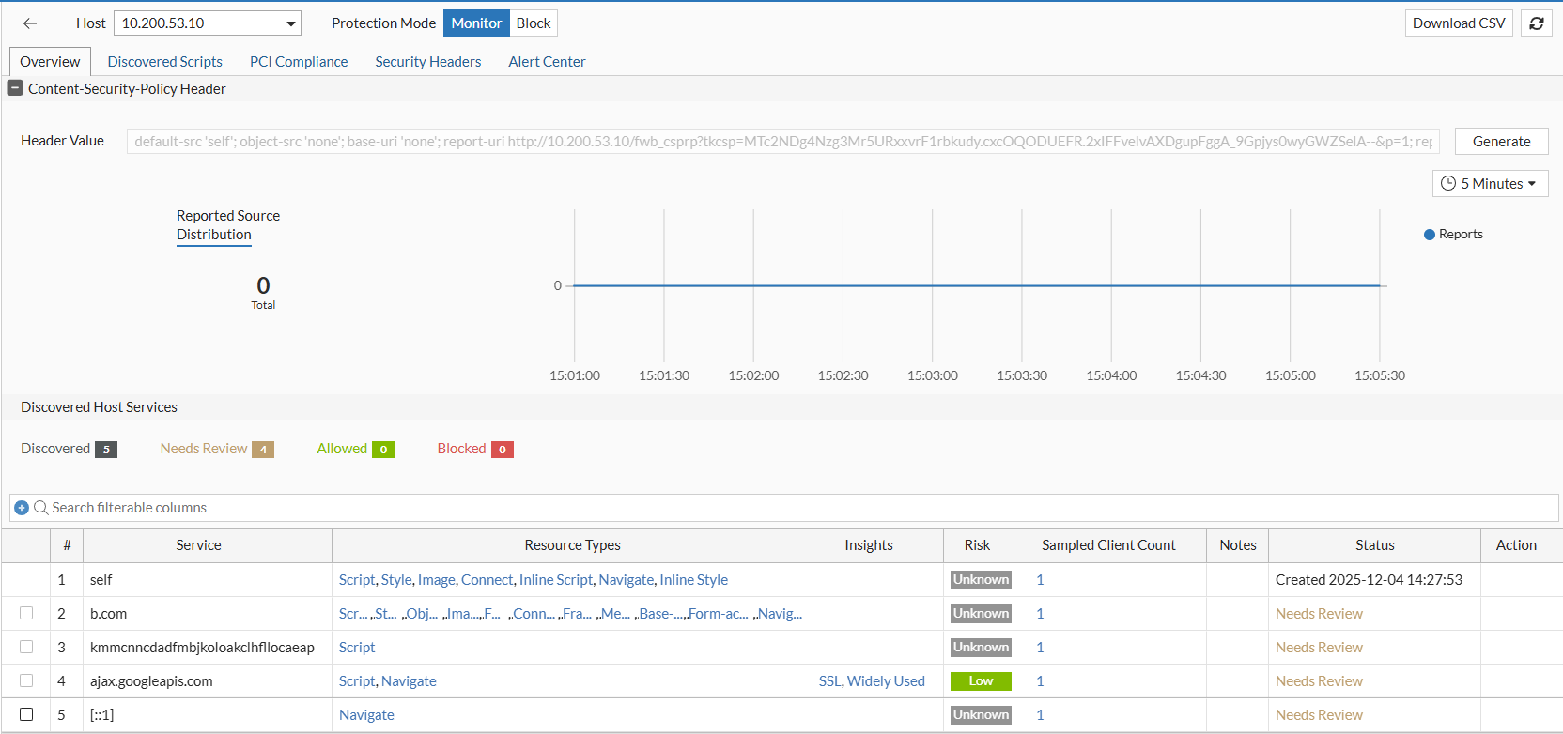This screenshot has height=734, width=1563.
Task: Toggle the Reports legend dot
Action: click(x=1430, y=235)
